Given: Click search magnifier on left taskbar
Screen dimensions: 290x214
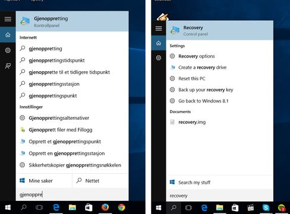Looking at the screenshot, I should 24,207.
